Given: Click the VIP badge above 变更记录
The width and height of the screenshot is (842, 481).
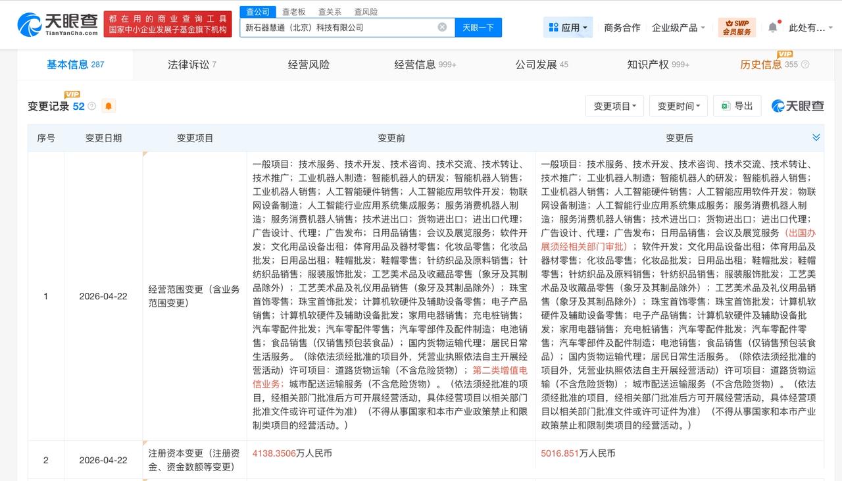Looking at the screenshot, I should (x=72, y=94).
